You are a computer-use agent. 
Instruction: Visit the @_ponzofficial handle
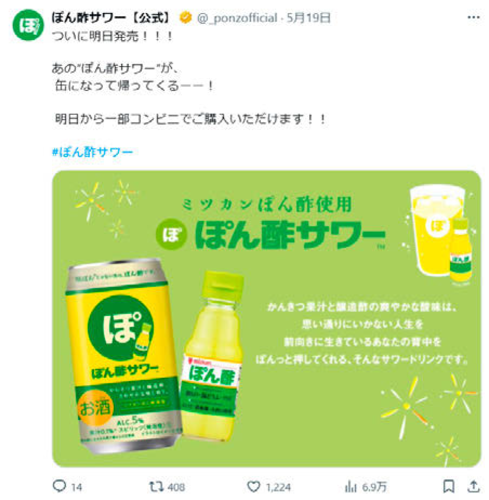237,18
